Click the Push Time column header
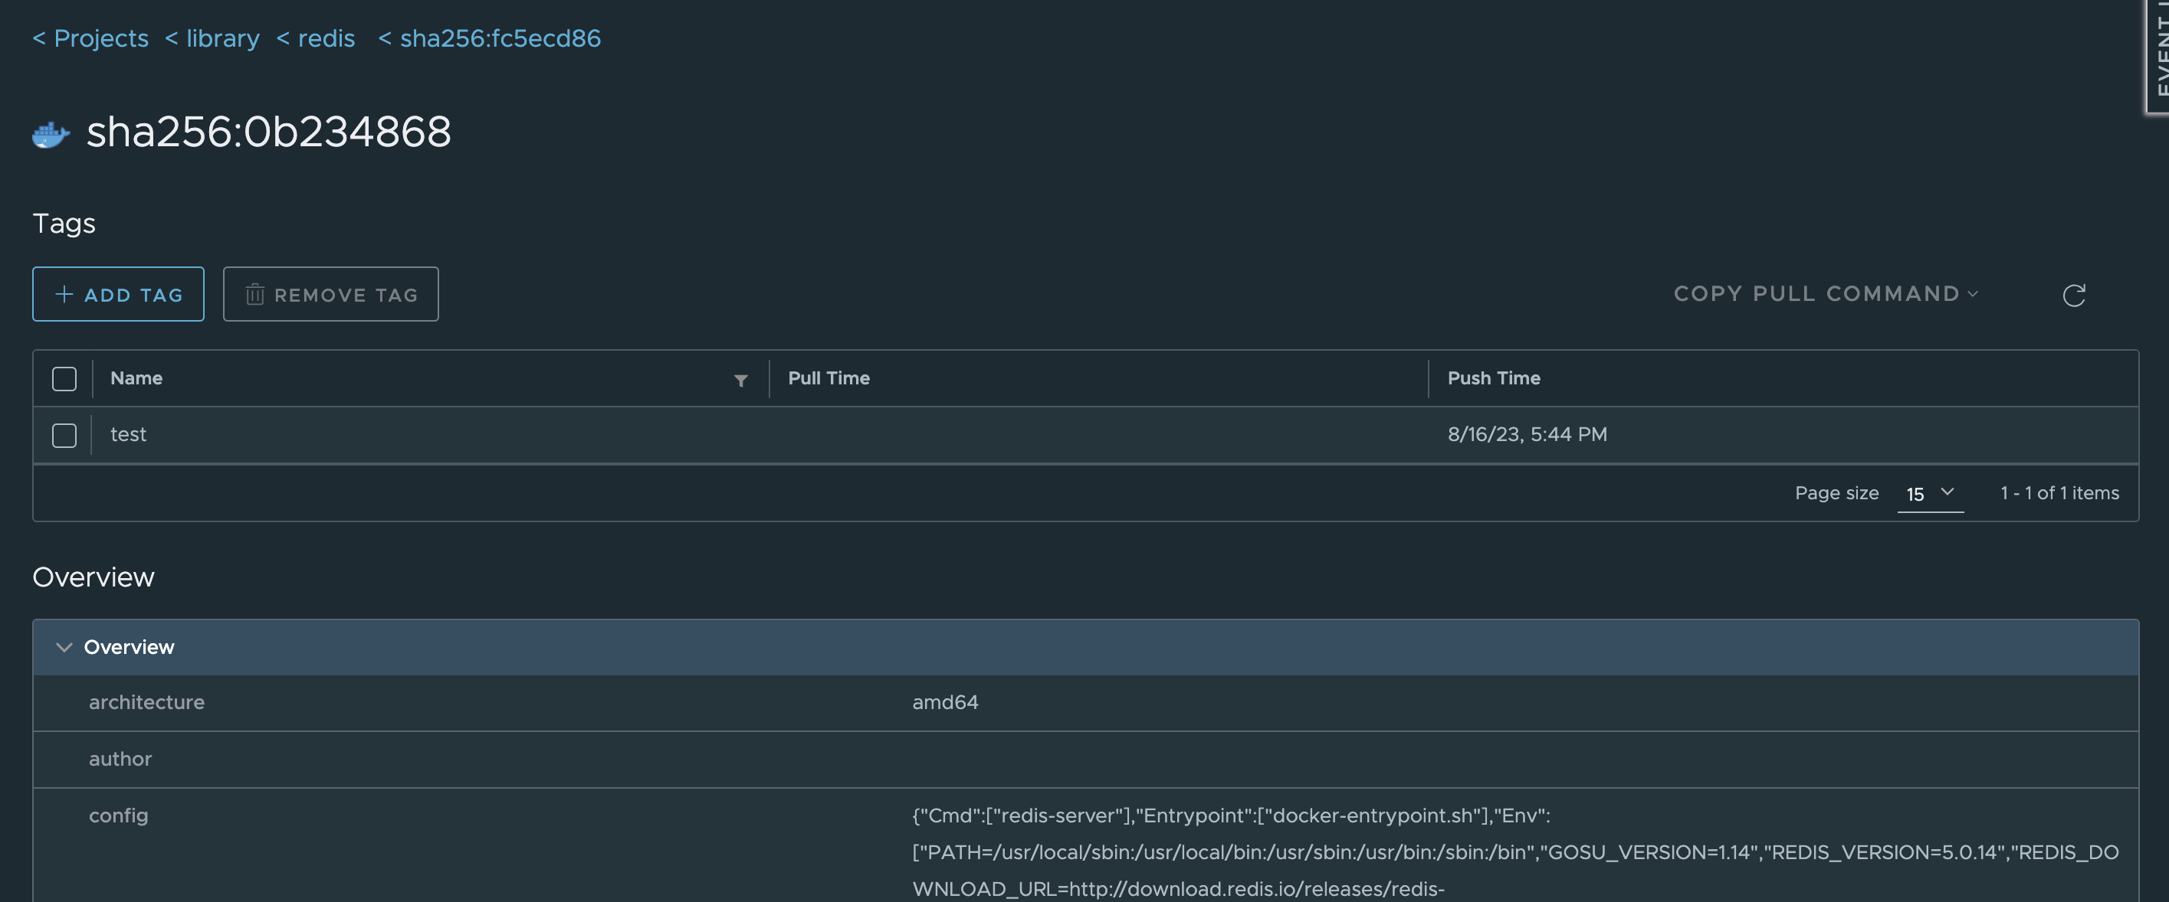 pyautogui.click(x=1493, y=378)
